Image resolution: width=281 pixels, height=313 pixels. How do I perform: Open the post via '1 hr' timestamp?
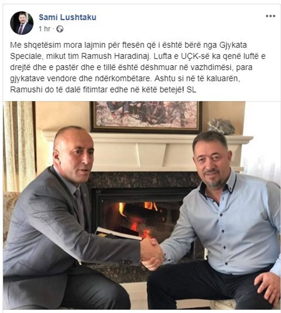pos(44,29)
